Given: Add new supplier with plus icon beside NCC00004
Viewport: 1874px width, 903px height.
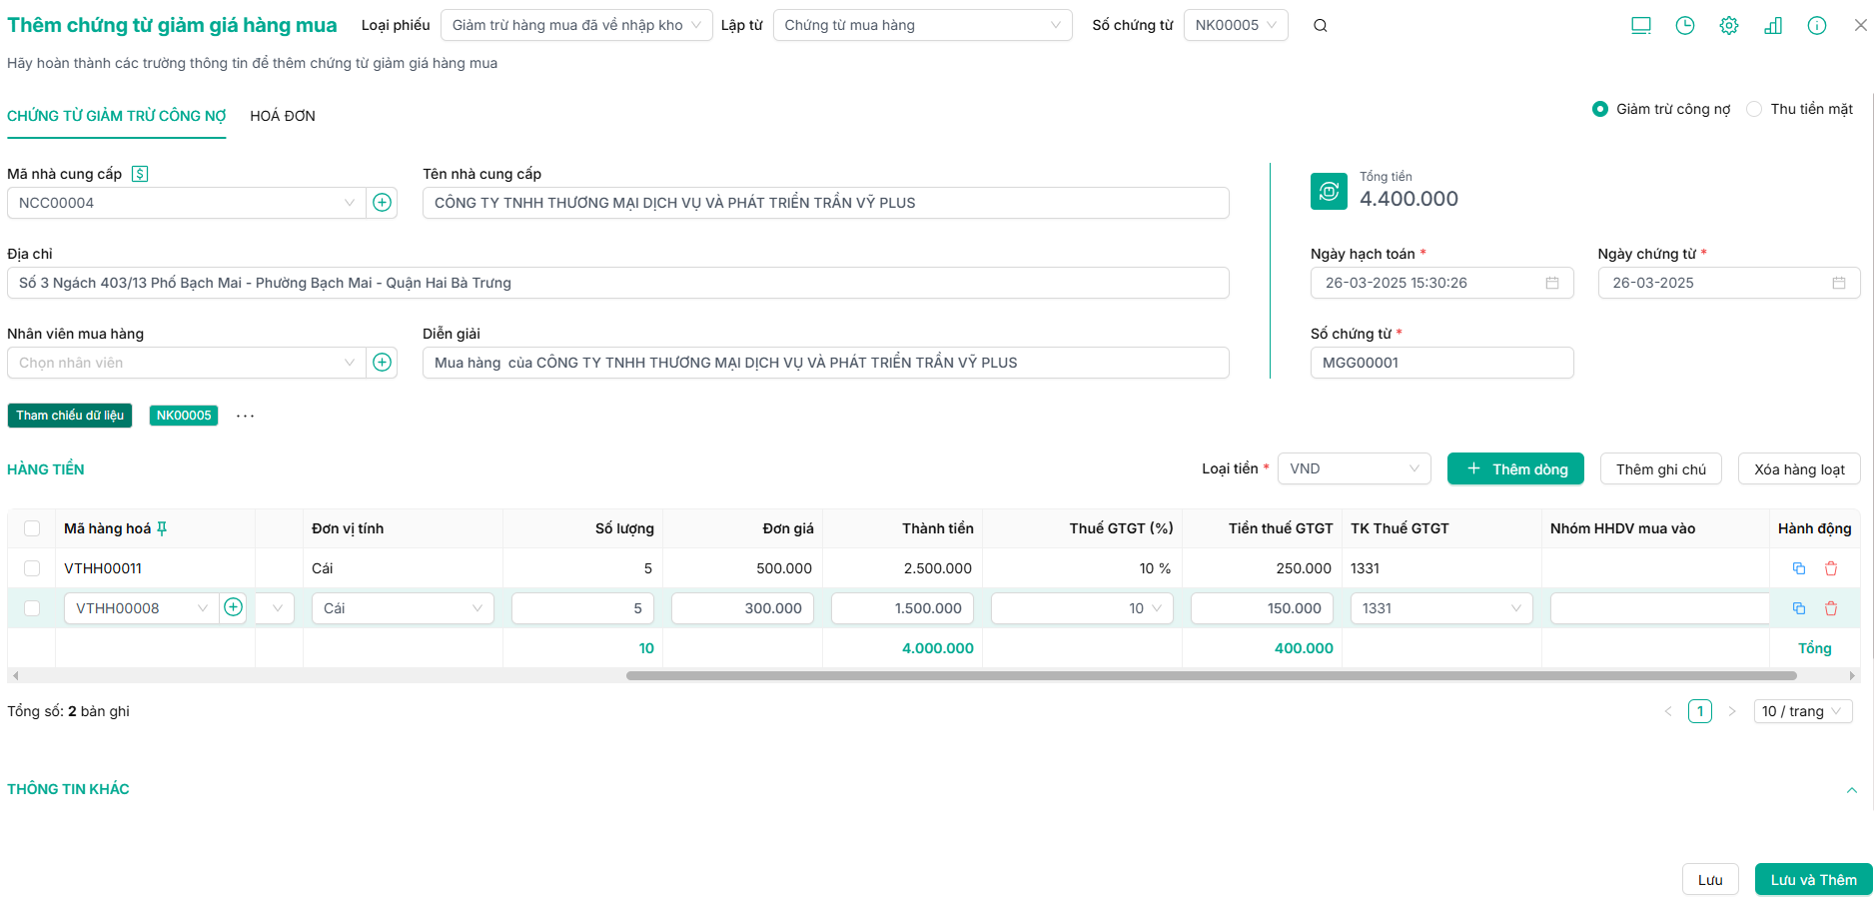Looking at the screenshot, I should (x=382, y=203).
